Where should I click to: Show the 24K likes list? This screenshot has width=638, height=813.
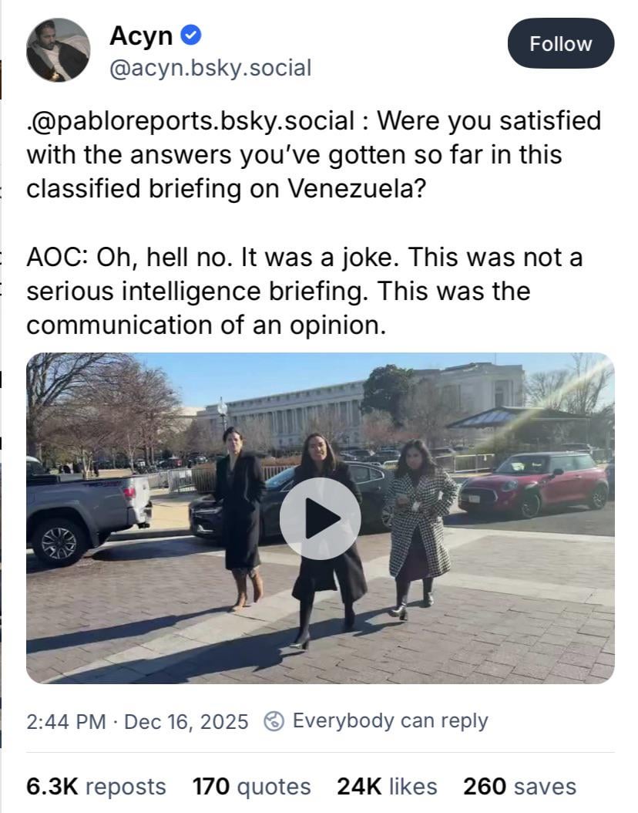click(x=387, y=786)
